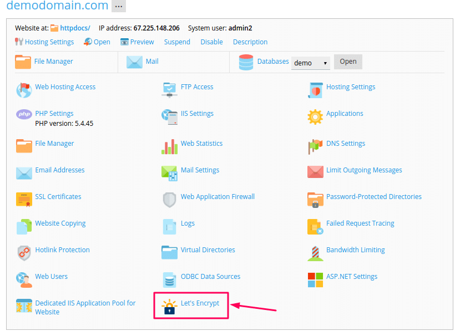460x336 pixels.
Task: Click the purple PHP Settings icon
Action: tap(24, 114)
